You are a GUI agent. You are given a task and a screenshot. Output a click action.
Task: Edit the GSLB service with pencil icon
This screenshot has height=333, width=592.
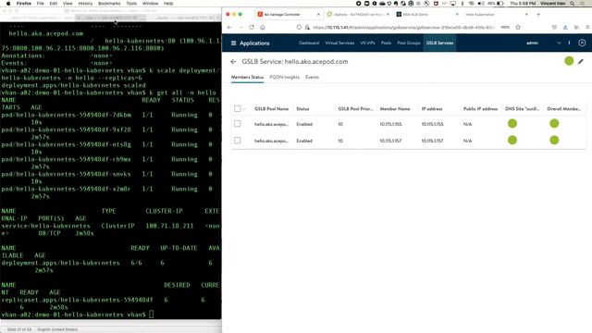pyautogui.click(x=581, y=61)
